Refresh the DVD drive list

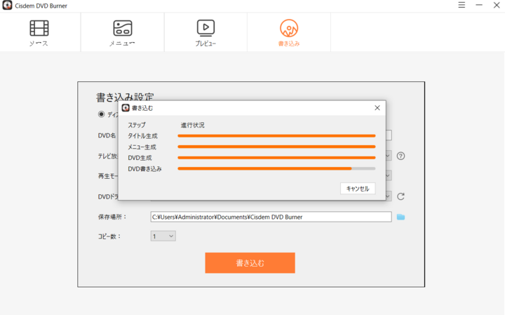click(x=401, y=196)
